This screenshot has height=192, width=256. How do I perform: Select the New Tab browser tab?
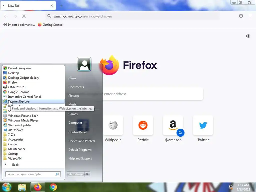coord(28,5)
